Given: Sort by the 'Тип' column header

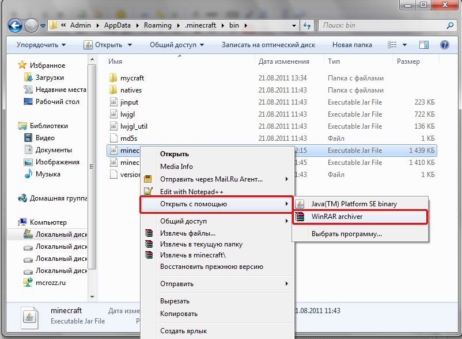Looking at the screenshot, I should pyautogui.click(x=334, y=61).
